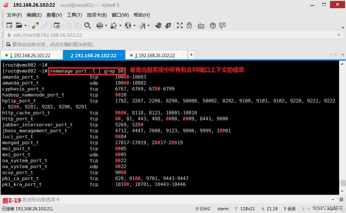Open the compose bar menu icon

(x=341, y=200)
